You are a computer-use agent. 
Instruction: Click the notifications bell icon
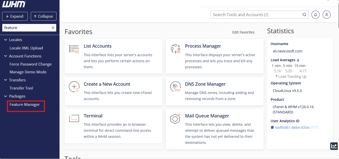point(316,15)
